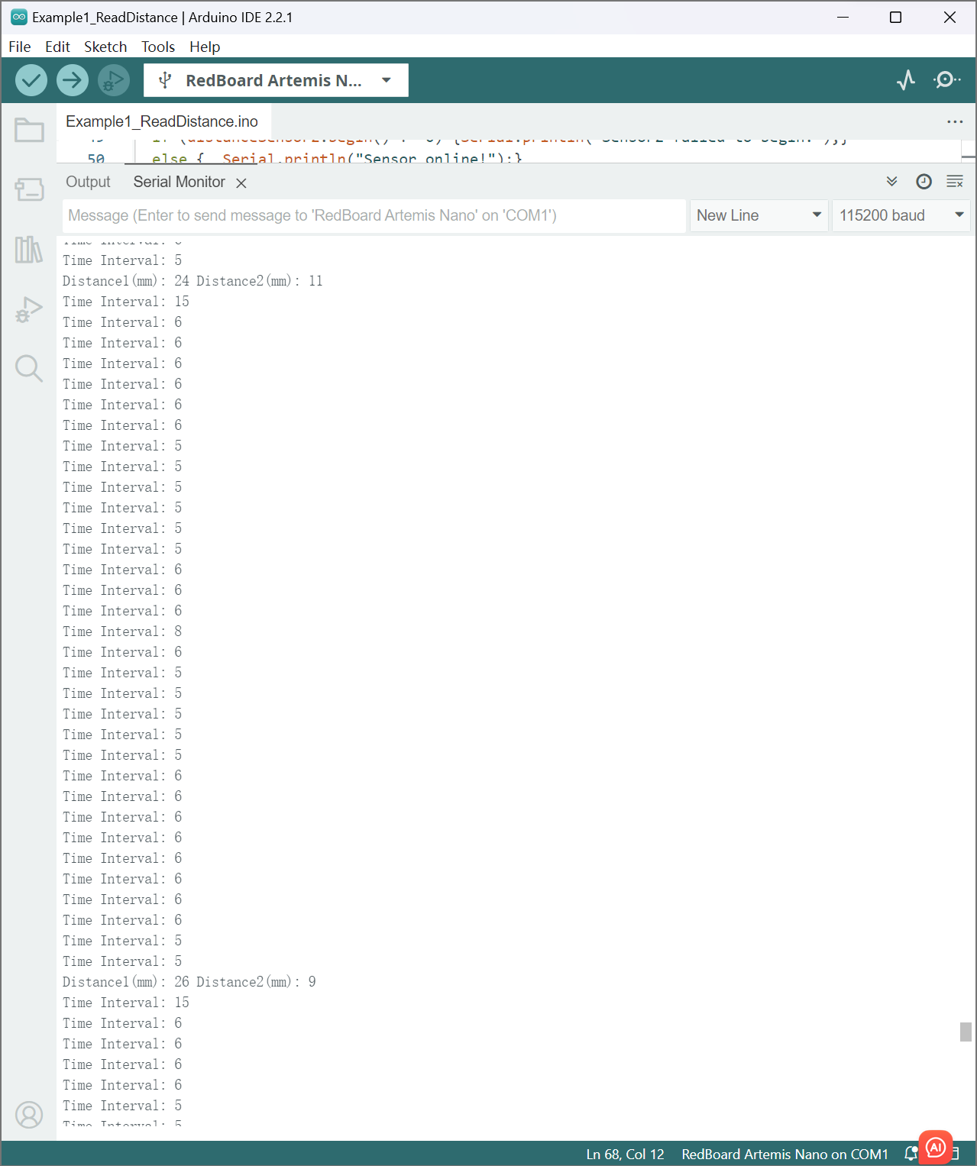The width and height of the screenshot is (977, 1166).
Task: Click RedBoard Artemis Nano on COM1 status
Action: point(784,1154)
